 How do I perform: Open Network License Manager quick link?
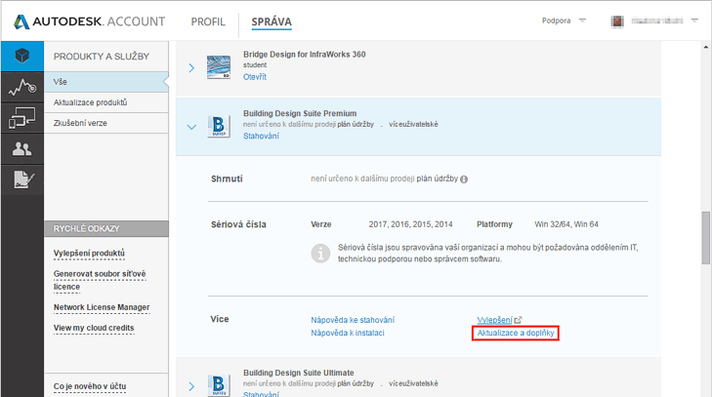tap(102, 307)
